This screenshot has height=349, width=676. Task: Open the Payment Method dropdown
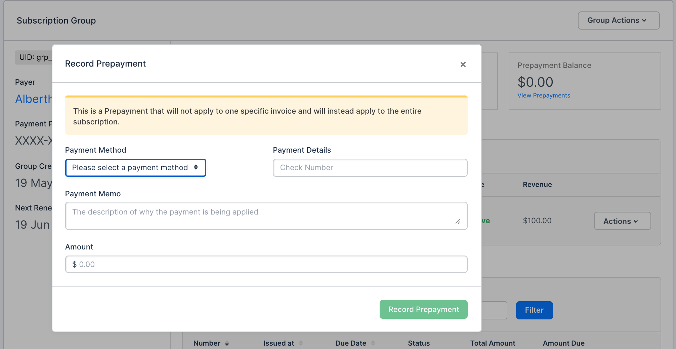pos(135,167)
